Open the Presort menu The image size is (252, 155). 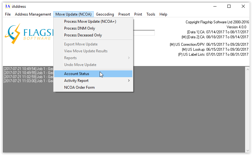click(124, 14)
